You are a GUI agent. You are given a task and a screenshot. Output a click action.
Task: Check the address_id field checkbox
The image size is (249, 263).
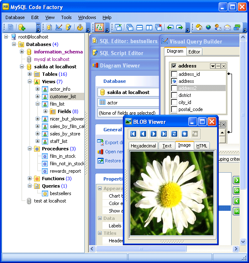(174, 74)
